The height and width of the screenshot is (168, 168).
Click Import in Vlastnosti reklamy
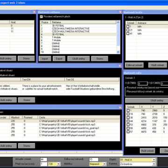tap(45, 59)
